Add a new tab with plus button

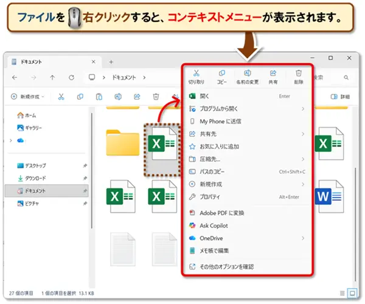pyautogui.click(x=111, y=62)
